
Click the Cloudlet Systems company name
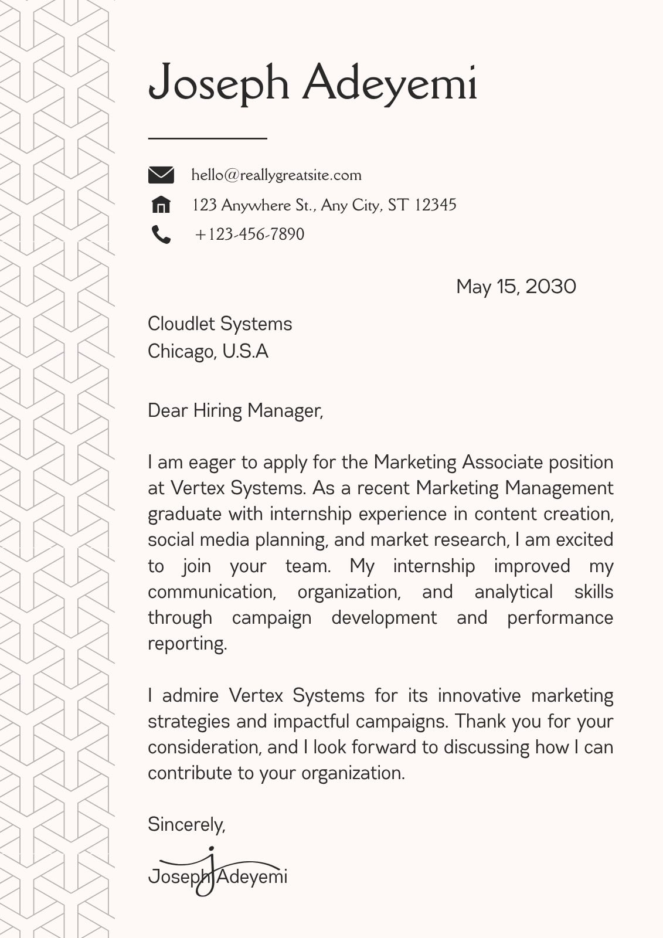220,324
